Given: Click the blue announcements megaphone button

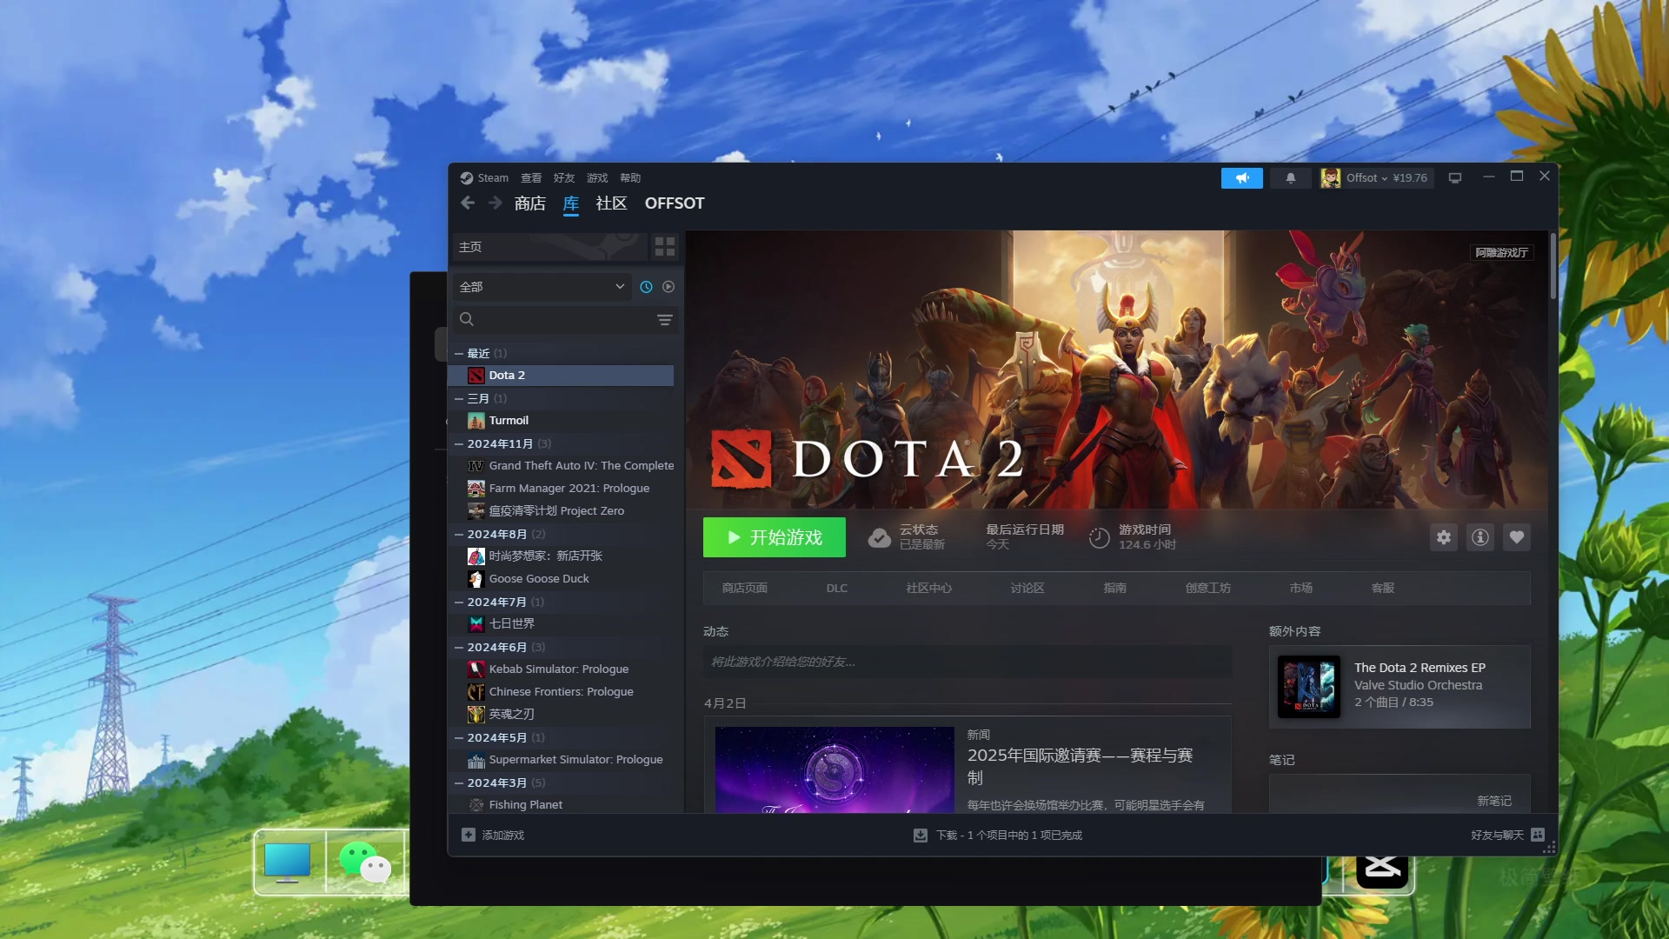Looking at the screenshot, I should tap(1242, 177).
